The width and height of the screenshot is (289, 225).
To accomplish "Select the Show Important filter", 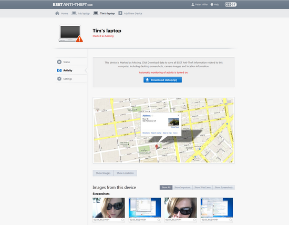I will [x=182, y=187].
